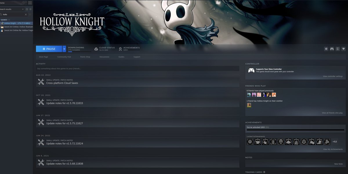Screen dimensions: 348x174
Task: Open wrench icon for v1.5.72.11824 update
Action: pos(41,142)
